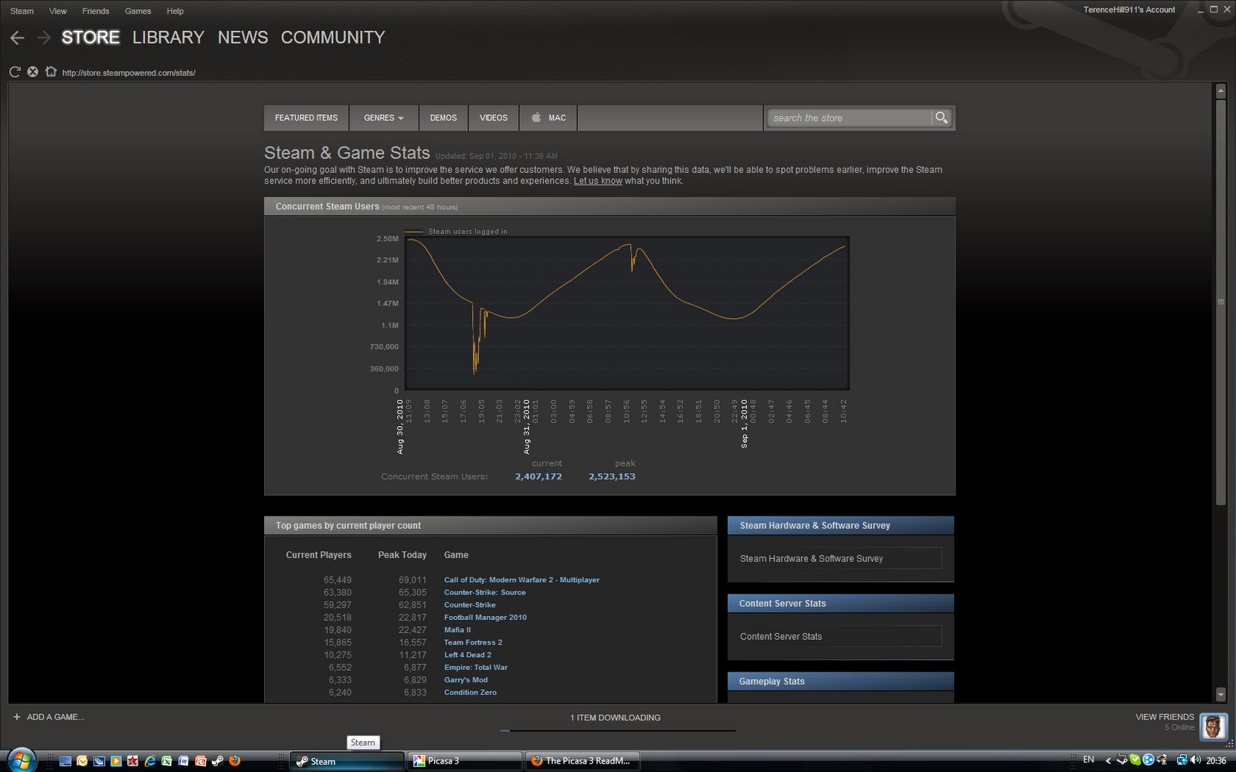Image resolution: width=1236 pixels, height=772 pixels.
Task: Open the Empire: Total War link
Action: tap(476, 667)
